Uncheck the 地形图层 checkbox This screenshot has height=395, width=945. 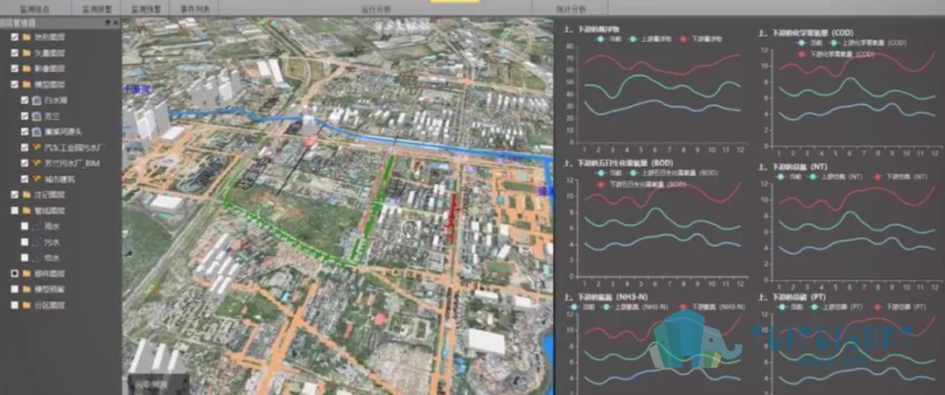15,37
